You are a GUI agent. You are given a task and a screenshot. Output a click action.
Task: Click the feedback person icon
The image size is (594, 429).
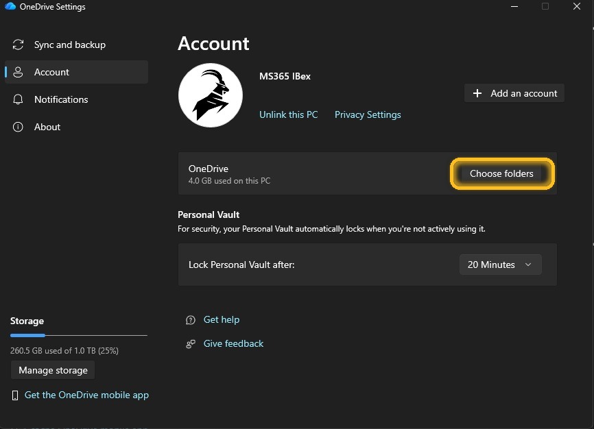191,344
